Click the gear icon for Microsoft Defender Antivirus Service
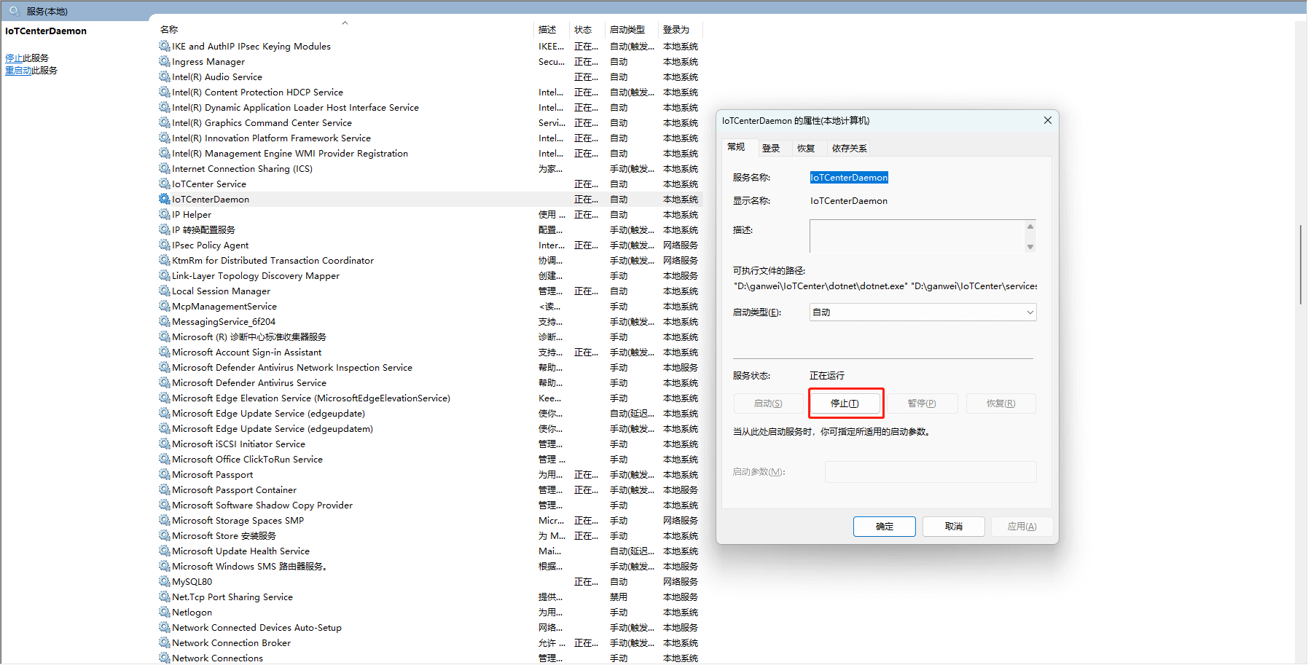Viewport: 1308px width, 665px height. 165,382
